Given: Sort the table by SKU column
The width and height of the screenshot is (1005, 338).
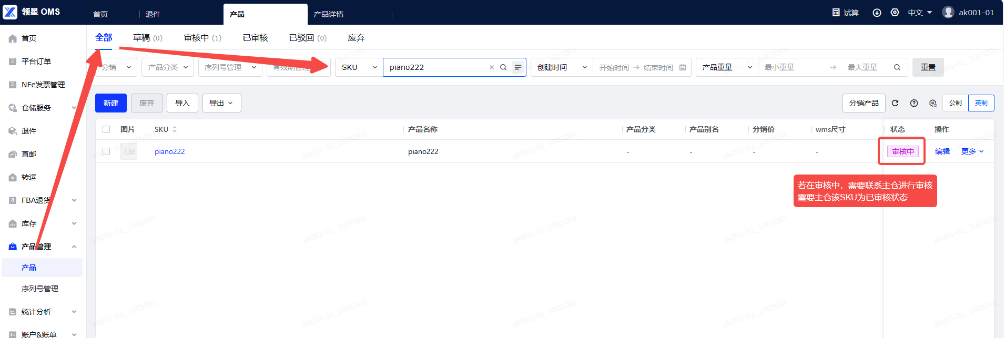Looking at the screenshot, I should pyautogui.click(x=175, y=129).
